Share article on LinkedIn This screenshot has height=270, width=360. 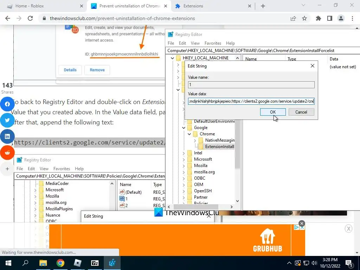click(7, 136)
